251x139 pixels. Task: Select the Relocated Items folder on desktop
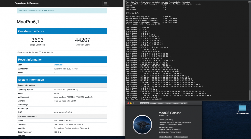242,110
